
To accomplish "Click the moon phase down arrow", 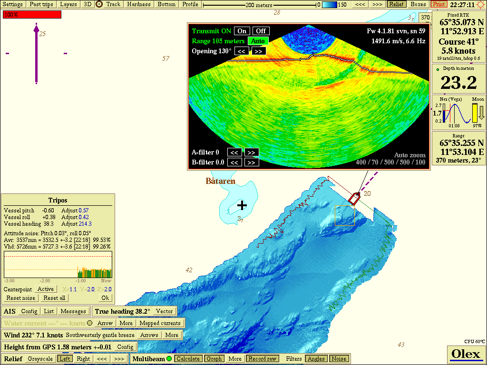I will 481,113.
